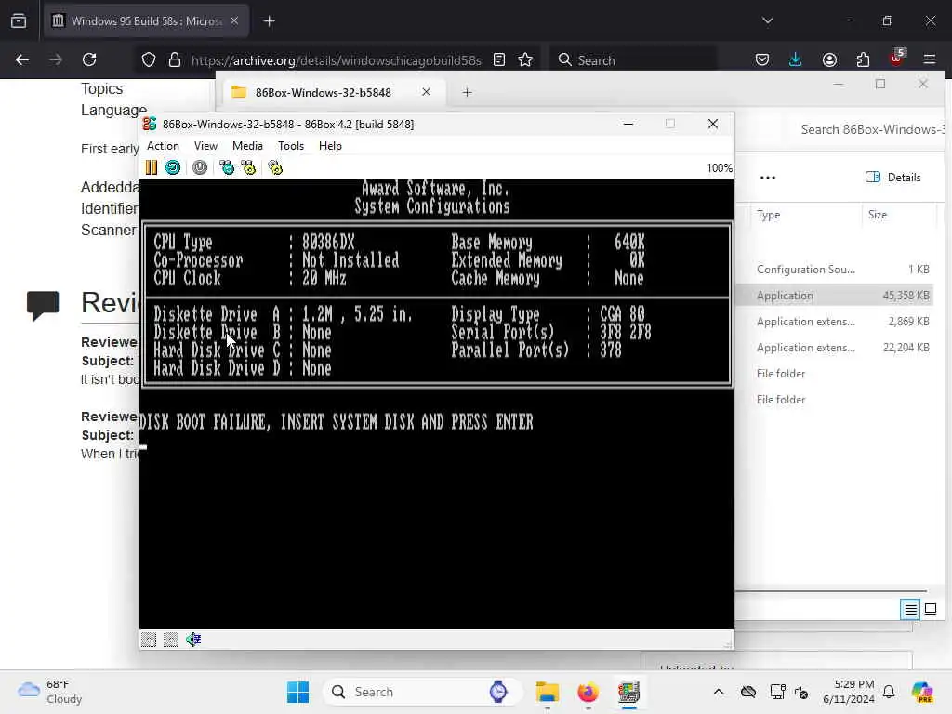952x714 pixels.
Task: Sort by the Size column header
Action: coord(878,215)
